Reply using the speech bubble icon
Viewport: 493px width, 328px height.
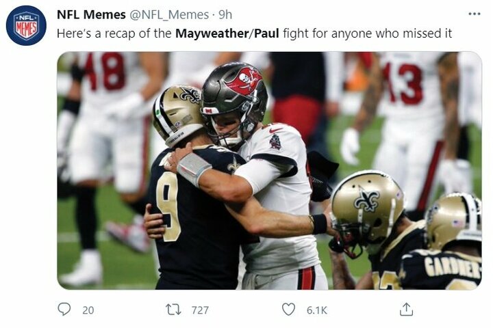(x=64, y=309)
